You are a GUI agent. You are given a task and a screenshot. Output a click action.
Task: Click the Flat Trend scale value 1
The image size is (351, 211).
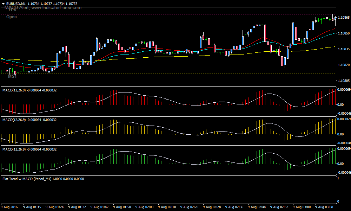338,179
